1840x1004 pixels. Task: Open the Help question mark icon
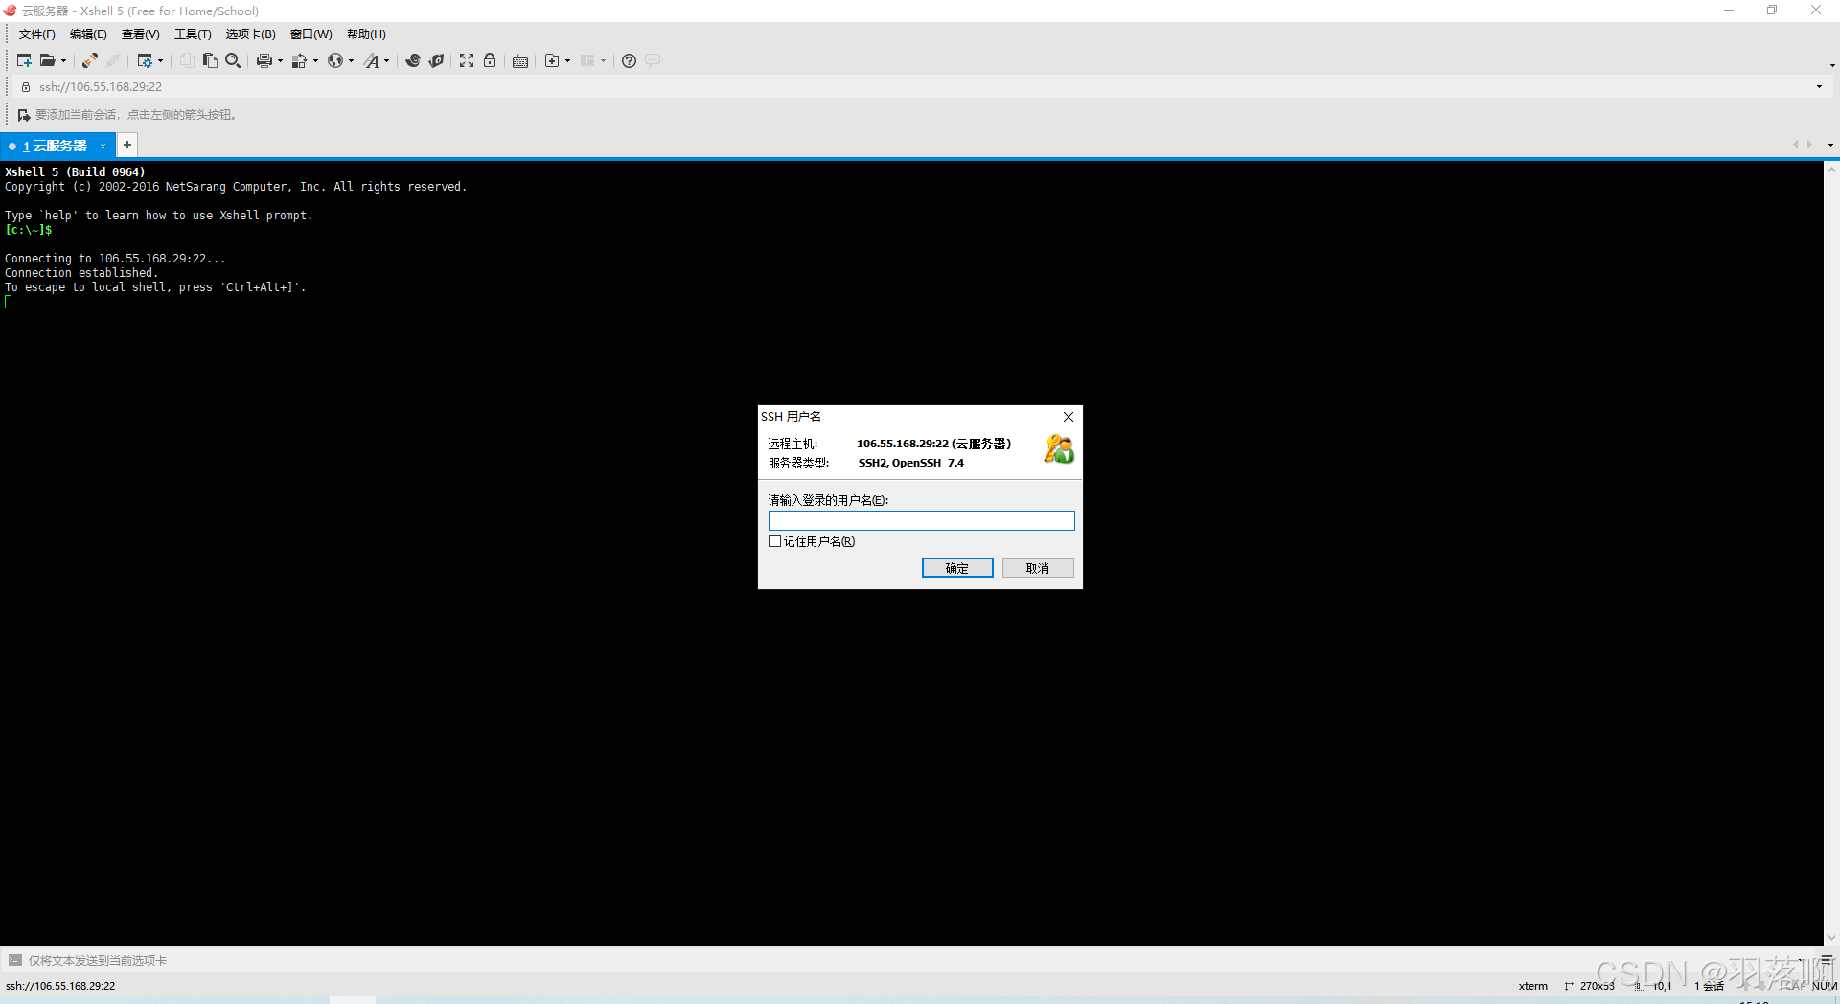(x=629, y=60)
